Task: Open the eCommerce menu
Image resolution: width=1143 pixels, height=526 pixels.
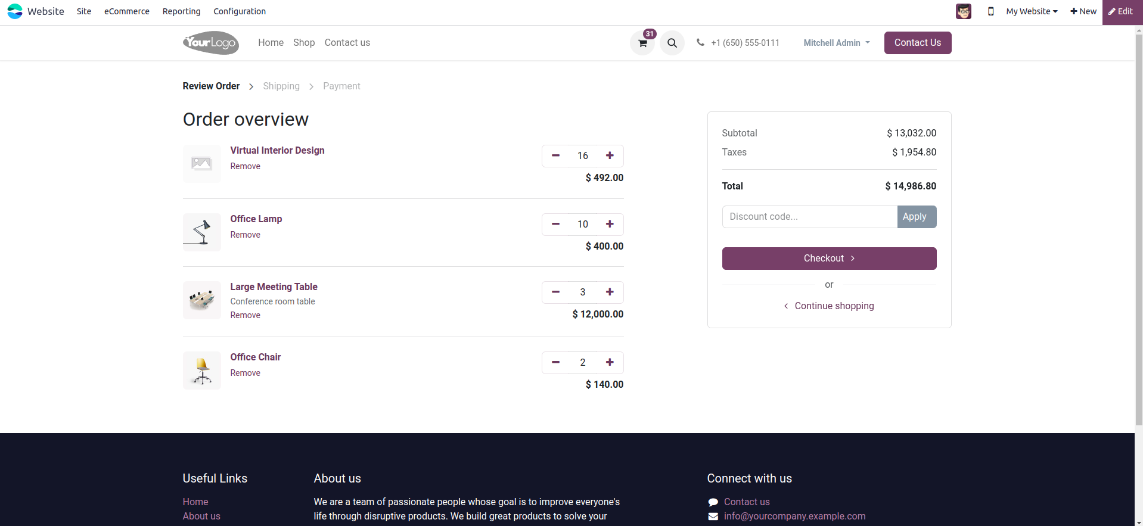Action: coord(127,11)
